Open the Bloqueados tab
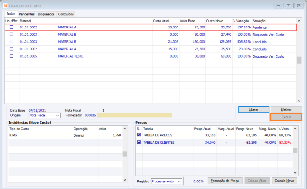The image size is (307, 189). click(46, 14)
